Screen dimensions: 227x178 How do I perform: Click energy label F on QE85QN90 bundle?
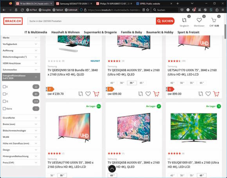(50, 89)
